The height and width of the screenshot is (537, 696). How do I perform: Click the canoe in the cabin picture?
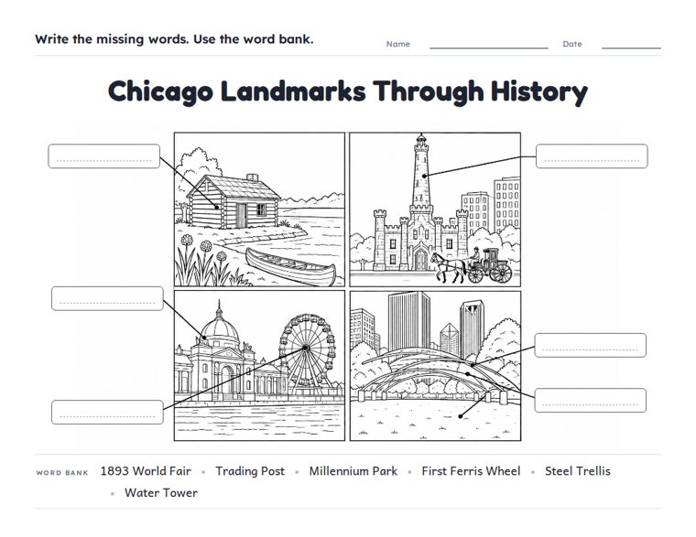290,267
